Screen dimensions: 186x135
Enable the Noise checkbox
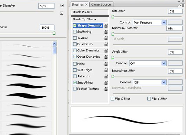coord(75,64)
